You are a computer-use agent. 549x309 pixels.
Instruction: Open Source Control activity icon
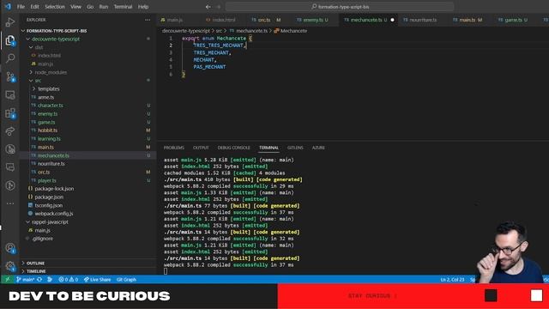click(x=10, y=76)
